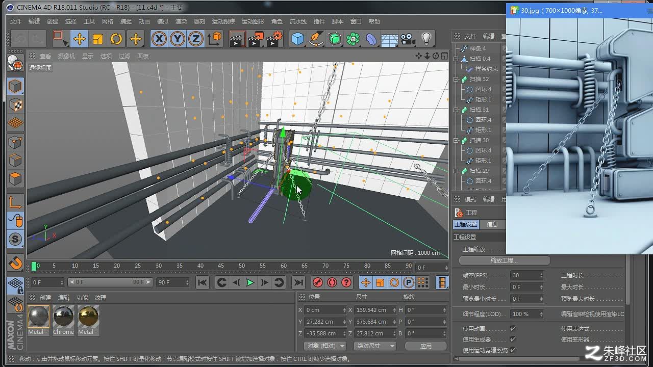This screenshot has height=367, width=653.
Task: Toggle Y axis lock
Action: (178, 39)
